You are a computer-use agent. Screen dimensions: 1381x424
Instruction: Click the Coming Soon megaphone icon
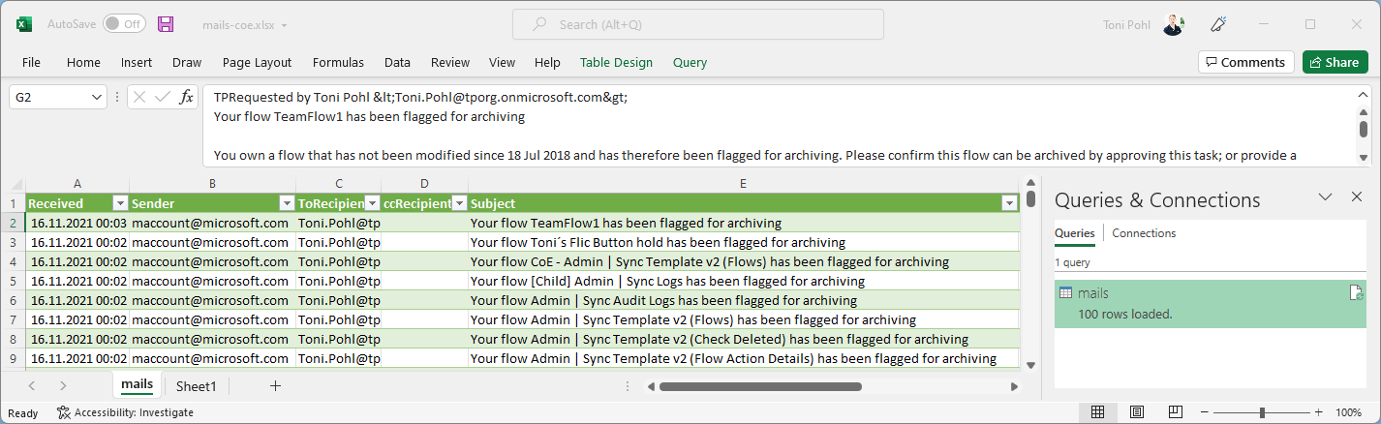coord(1219,24)
